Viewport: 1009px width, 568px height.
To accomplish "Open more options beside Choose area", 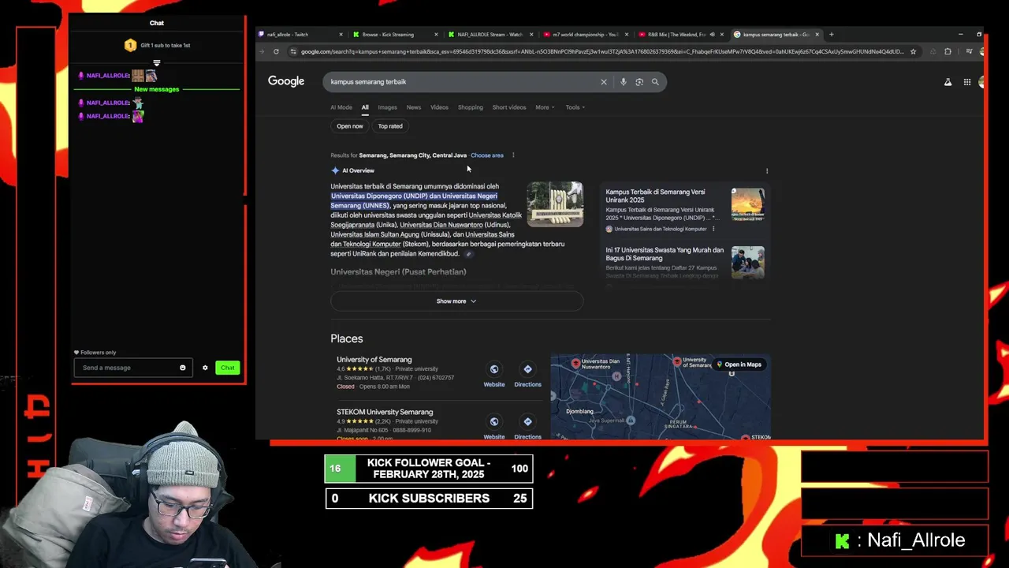I will coord(513,155).
